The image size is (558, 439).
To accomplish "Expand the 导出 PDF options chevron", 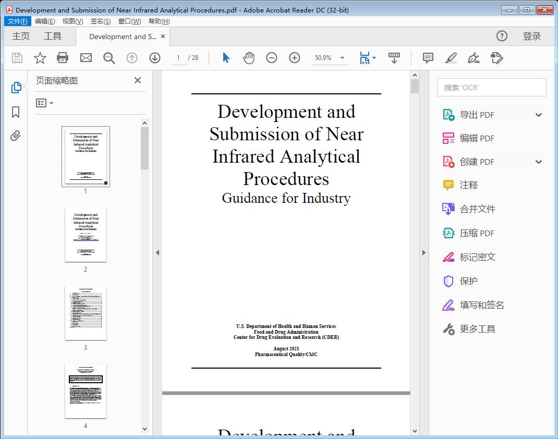I will (x=538, y=114).
